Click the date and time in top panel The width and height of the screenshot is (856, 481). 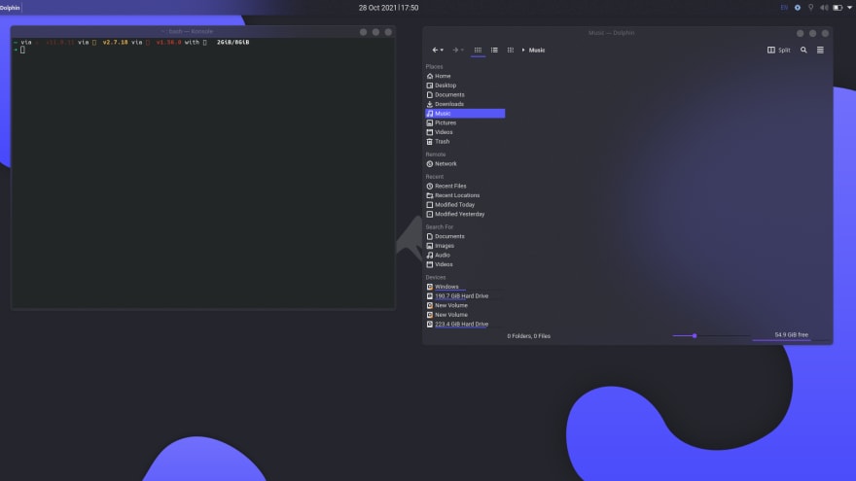[x=389, y=8]
